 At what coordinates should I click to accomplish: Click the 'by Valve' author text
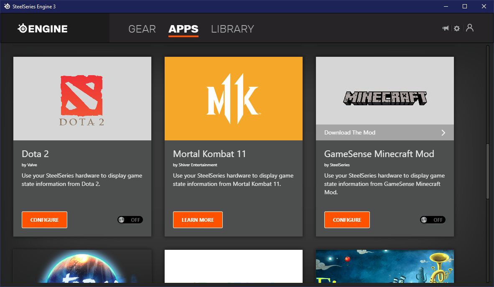click(29, 165)
